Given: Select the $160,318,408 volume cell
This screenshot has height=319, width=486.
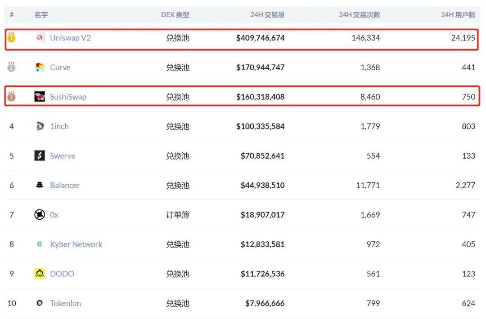Looking at the screenshot, I should (x=261, y=97).
